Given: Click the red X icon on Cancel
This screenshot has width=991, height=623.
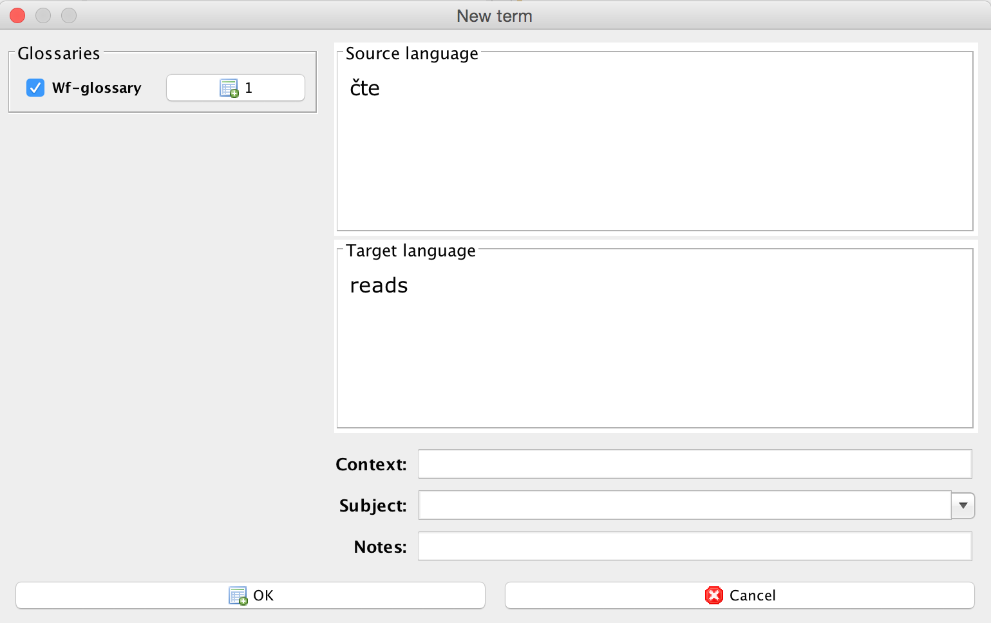Looking at the screenshot, I should [713, 596].
